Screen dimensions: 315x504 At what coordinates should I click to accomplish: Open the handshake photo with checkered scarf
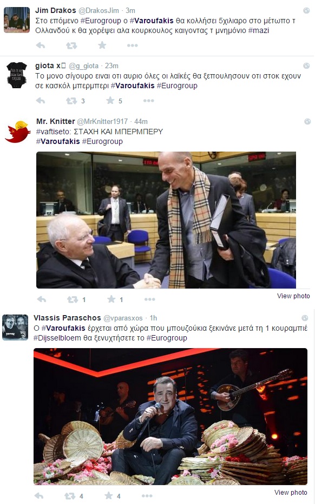click(166, 220)
